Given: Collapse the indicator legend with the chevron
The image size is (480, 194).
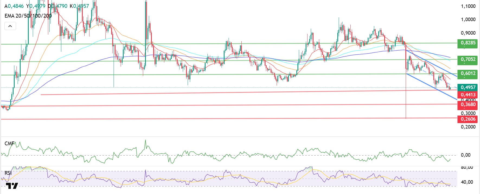Looking at the screenshot, I should point(10,26).
